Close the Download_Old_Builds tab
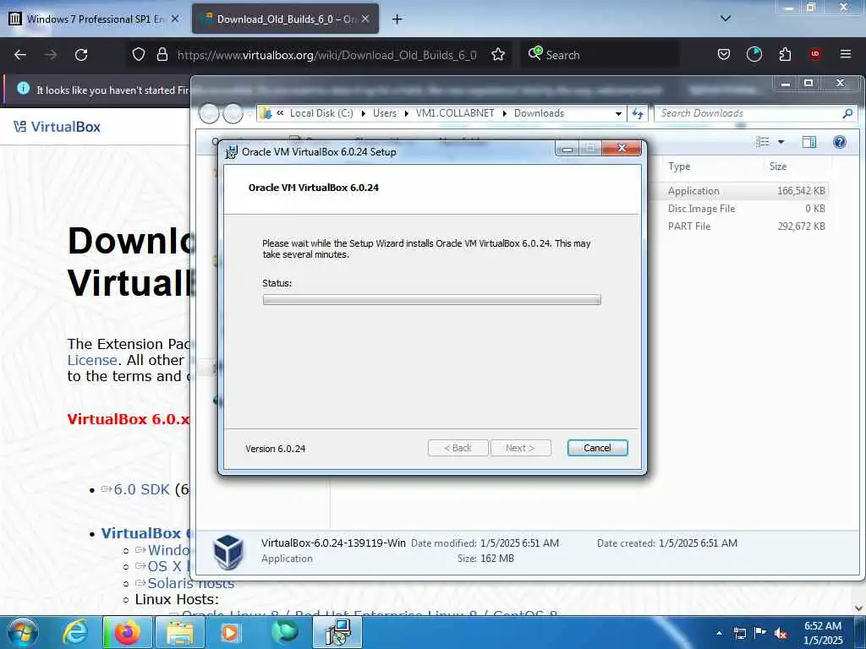The image size is (866, 649). [365, 19]
